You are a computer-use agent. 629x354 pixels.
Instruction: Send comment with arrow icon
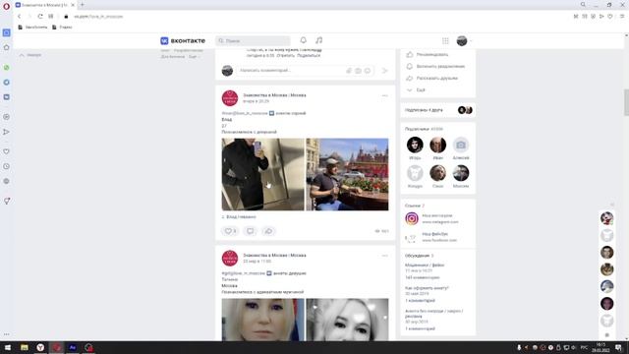[x=384, y=71]
